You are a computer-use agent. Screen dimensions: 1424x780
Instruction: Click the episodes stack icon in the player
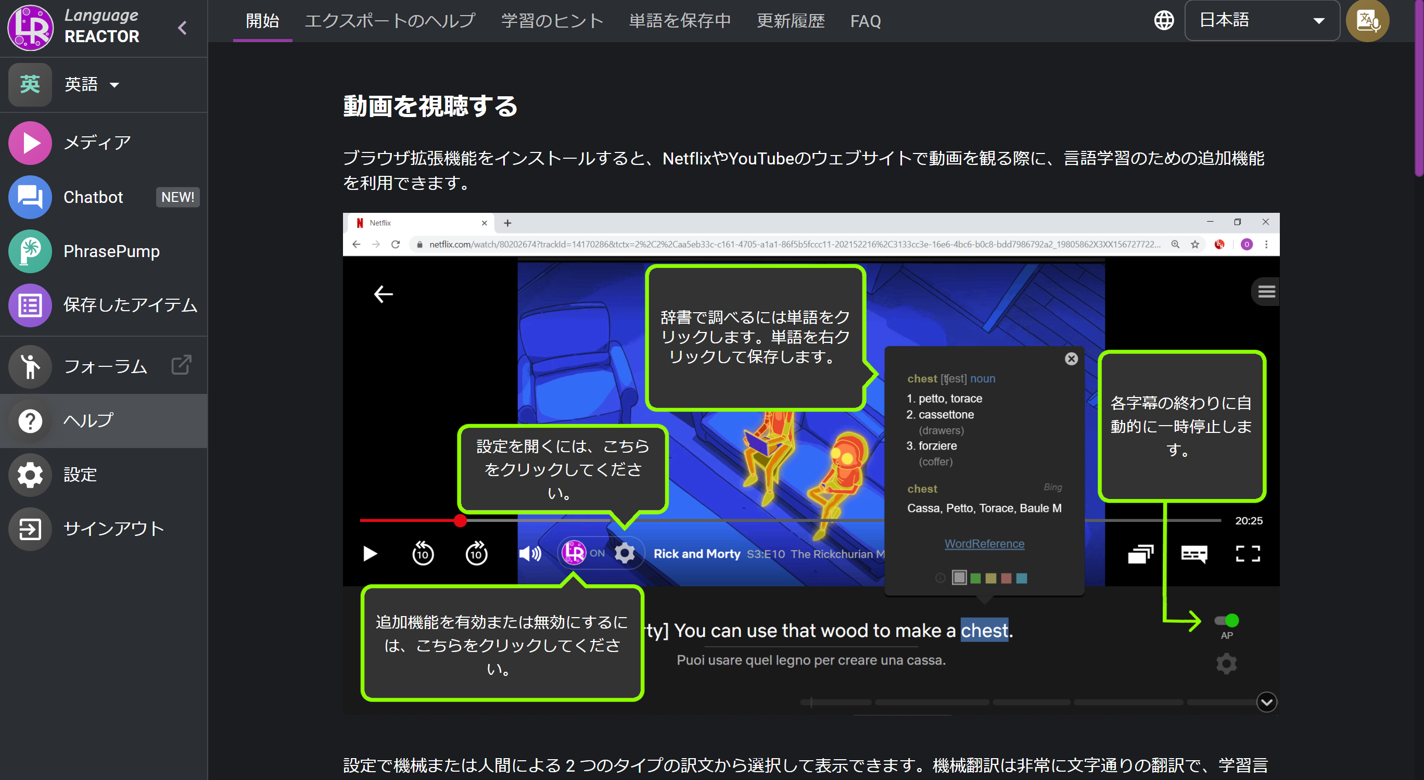[1140, 553]
